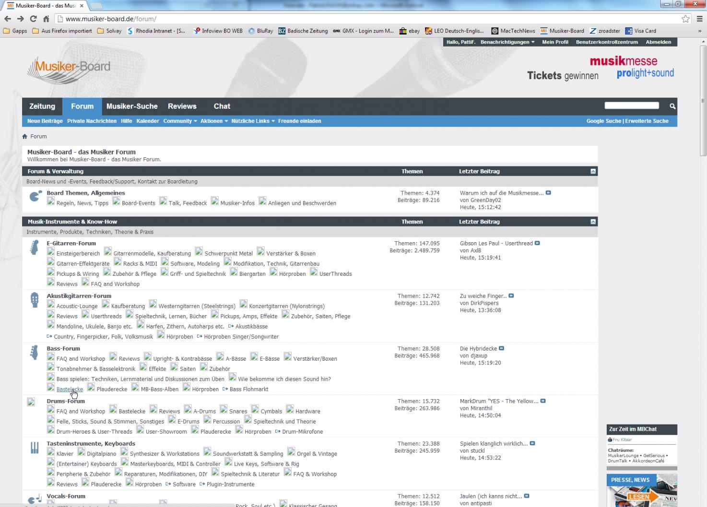Jump to last post icon after 'Gibson Les Paul - Userthread'
The width and height of the screenshot is (707, 507).
[x=537, y=243]
